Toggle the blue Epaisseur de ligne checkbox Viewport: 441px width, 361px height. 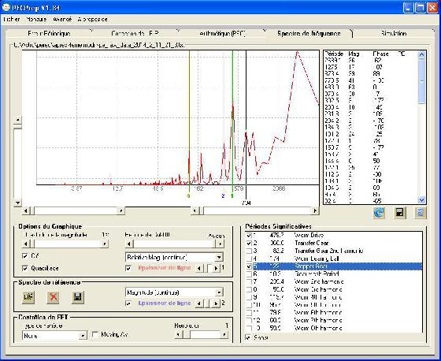[128, 303]
